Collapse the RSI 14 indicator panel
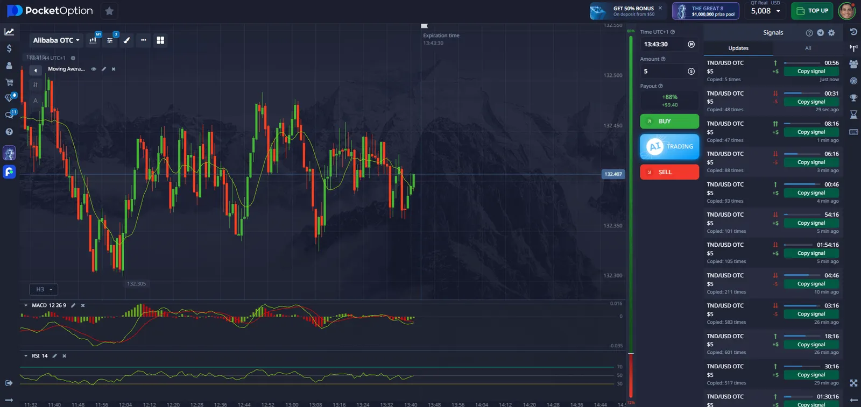Screen dimensions: 861x407 (26, 356)
